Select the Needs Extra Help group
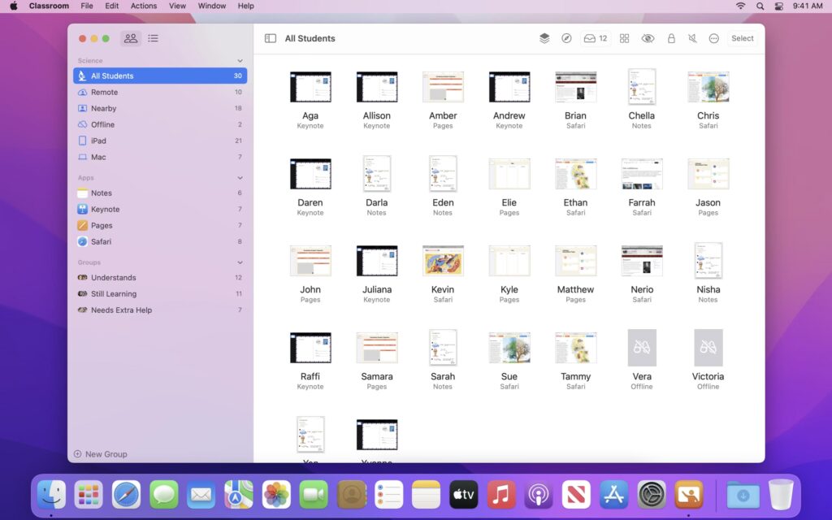 pos(121,310)
